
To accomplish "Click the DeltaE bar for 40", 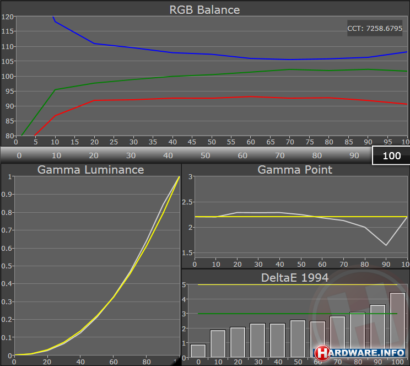I will coord(277,340).
